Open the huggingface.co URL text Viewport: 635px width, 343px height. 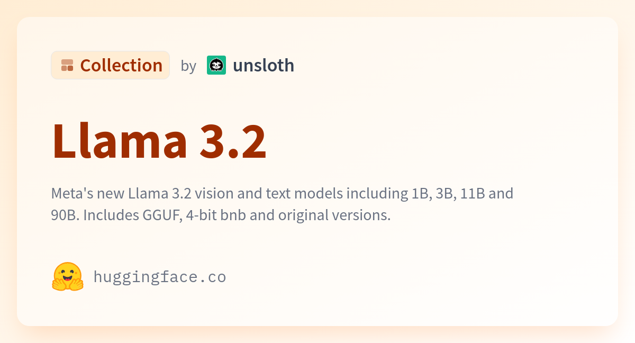(x=160, y=277)
